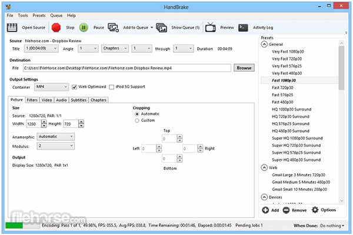Open the Queue menu
353x235 pixels.
(56, 15)
